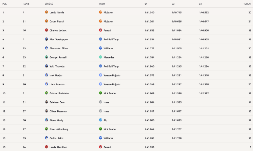
Task: Click the TURLAR column header
Action: (247, 4)
